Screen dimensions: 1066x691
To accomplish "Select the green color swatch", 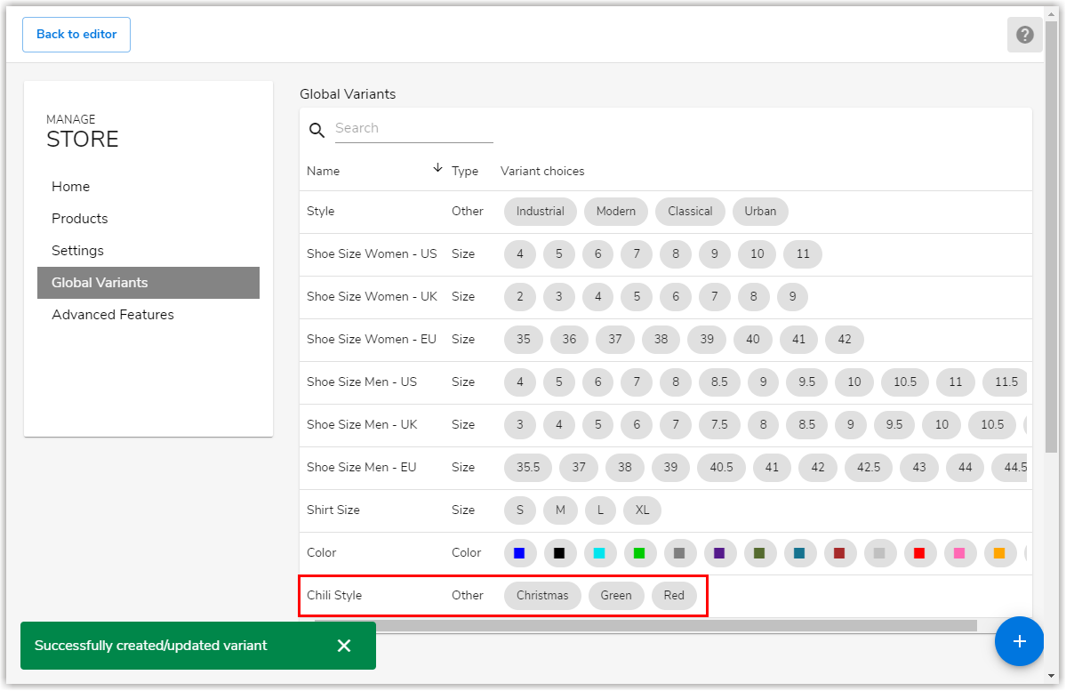I will [639, 553].
